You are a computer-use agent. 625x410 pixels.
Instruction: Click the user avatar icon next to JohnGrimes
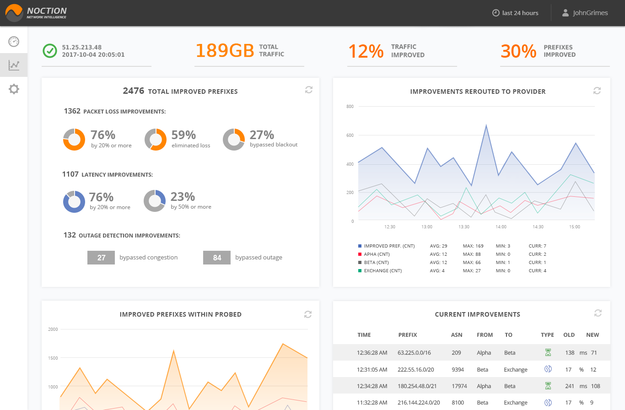point(566,13)
